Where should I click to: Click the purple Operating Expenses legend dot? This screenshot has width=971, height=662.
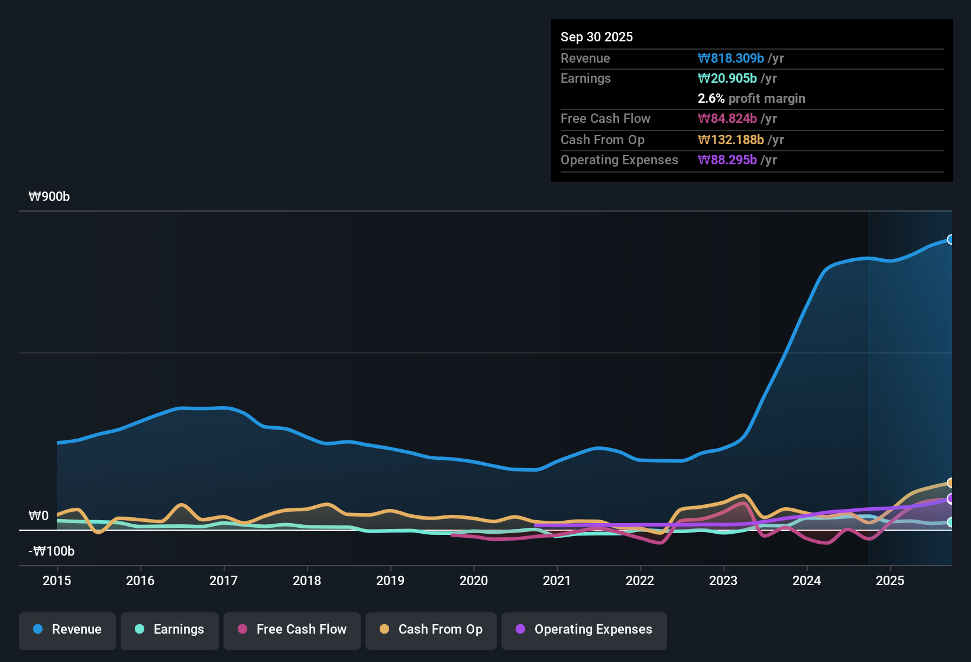520,629
